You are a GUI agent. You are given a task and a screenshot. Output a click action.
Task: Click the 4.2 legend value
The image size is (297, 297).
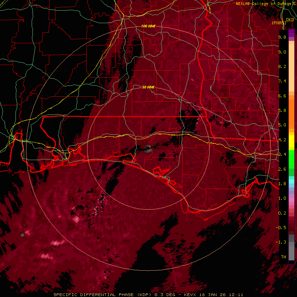pos(282,140)
